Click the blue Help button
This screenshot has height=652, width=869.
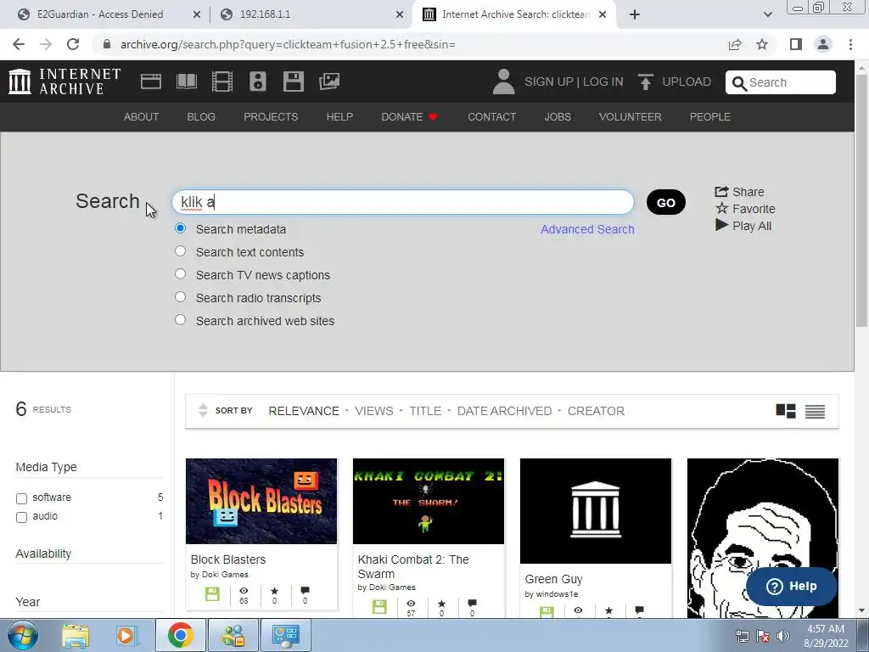click(x=791, y=587)
